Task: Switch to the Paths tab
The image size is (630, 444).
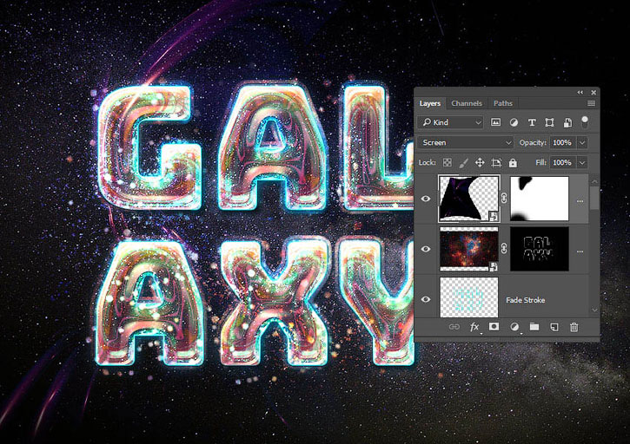Action: (502, 103)
